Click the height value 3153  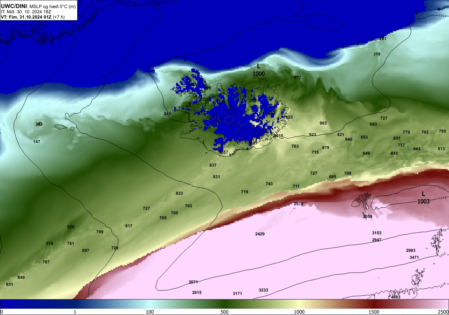coord(377,233)
